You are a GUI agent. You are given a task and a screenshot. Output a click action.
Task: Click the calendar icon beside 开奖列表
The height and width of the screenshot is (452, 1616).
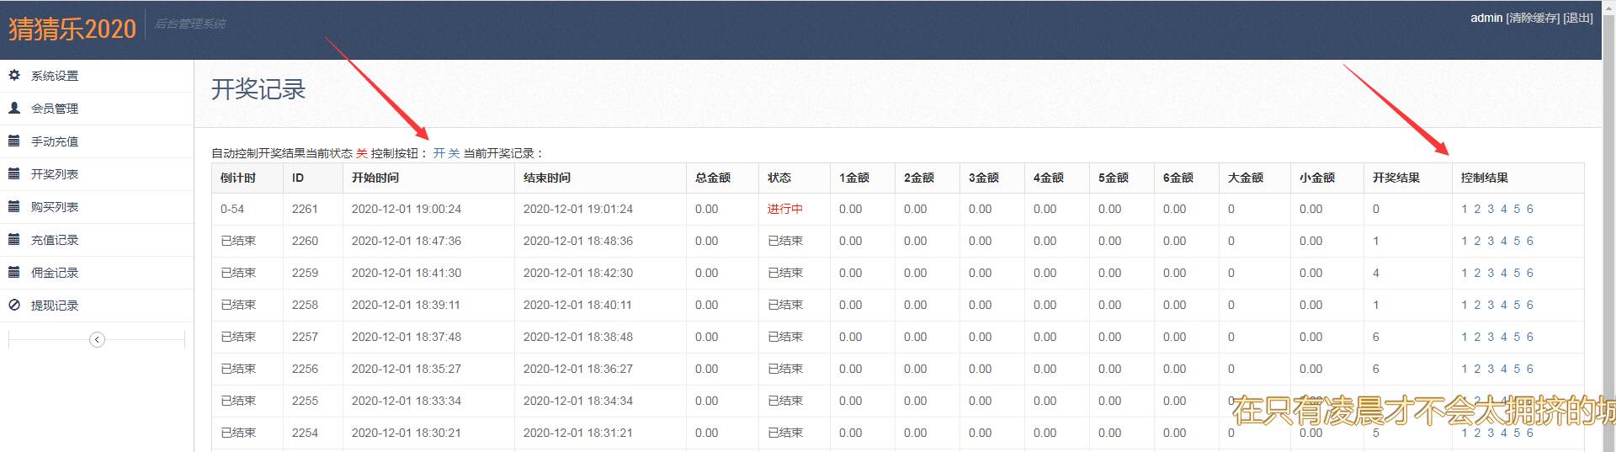click(14, 173)
